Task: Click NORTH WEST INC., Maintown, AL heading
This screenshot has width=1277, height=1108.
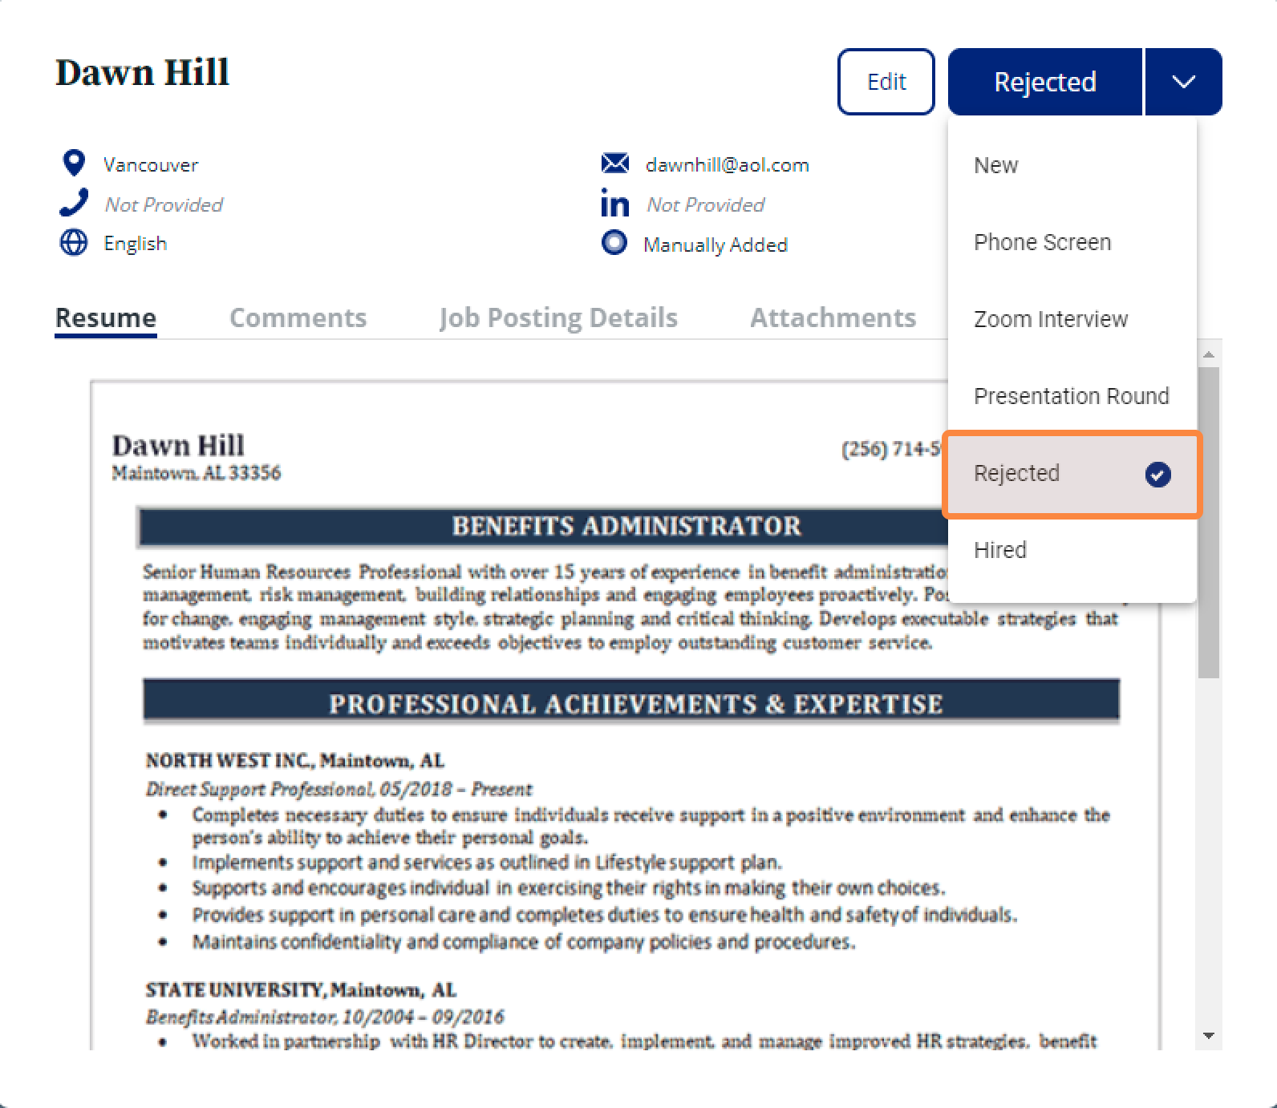Action: pos(295,760)
